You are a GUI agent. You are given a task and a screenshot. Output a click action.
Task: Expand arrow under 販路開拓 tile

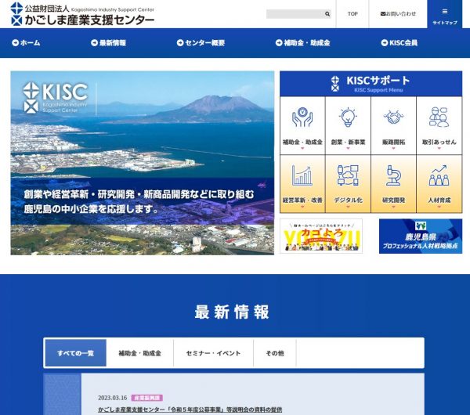point(393,148)
